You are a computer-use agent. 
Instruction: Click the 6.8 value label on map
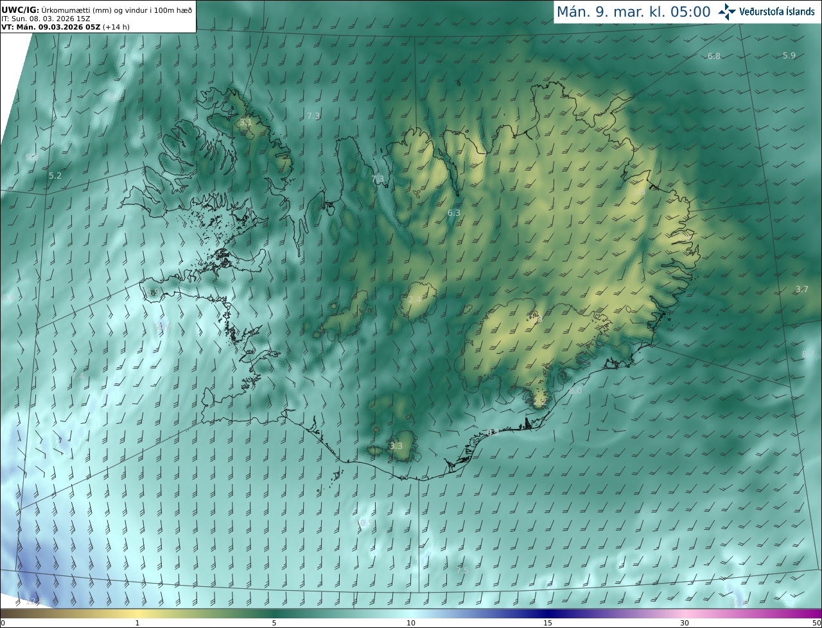[714, 57]
